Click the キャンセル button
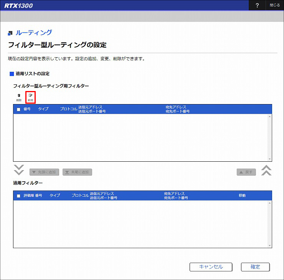Image resolution: width=284 pixels, height=280 pixels. coord(211,267)
